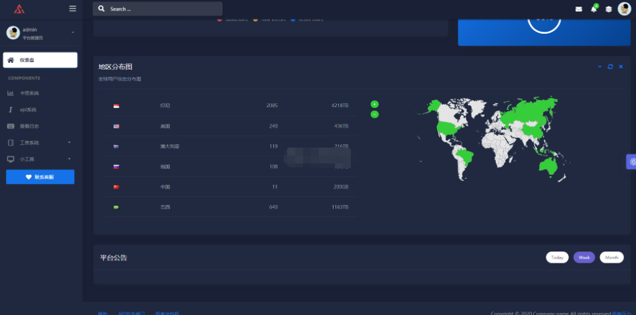Open 卡密系统 in the sidebar

pyautogui.click(x=29, y=93)
